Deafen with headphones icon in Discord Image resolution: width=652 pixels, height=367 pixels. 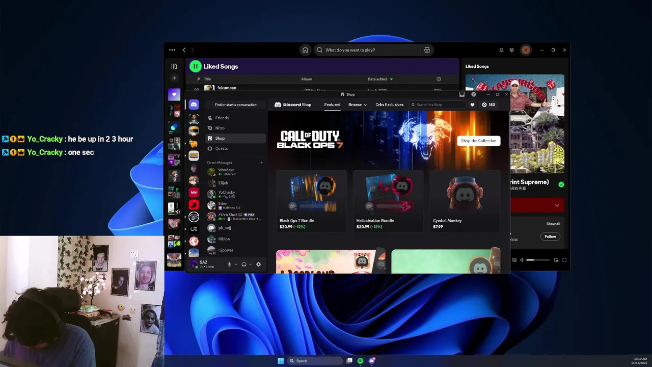(x=243, y=264)
